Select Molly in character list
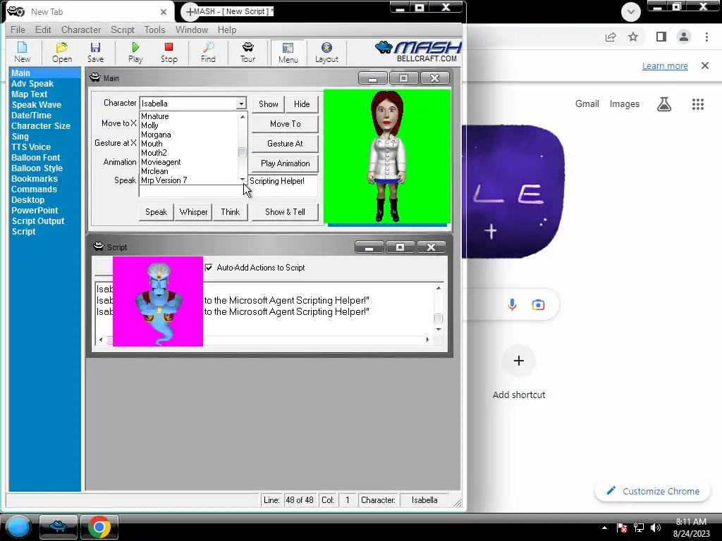Image resolution: width=722 pixels, height=541 pixels. (189, 125)
